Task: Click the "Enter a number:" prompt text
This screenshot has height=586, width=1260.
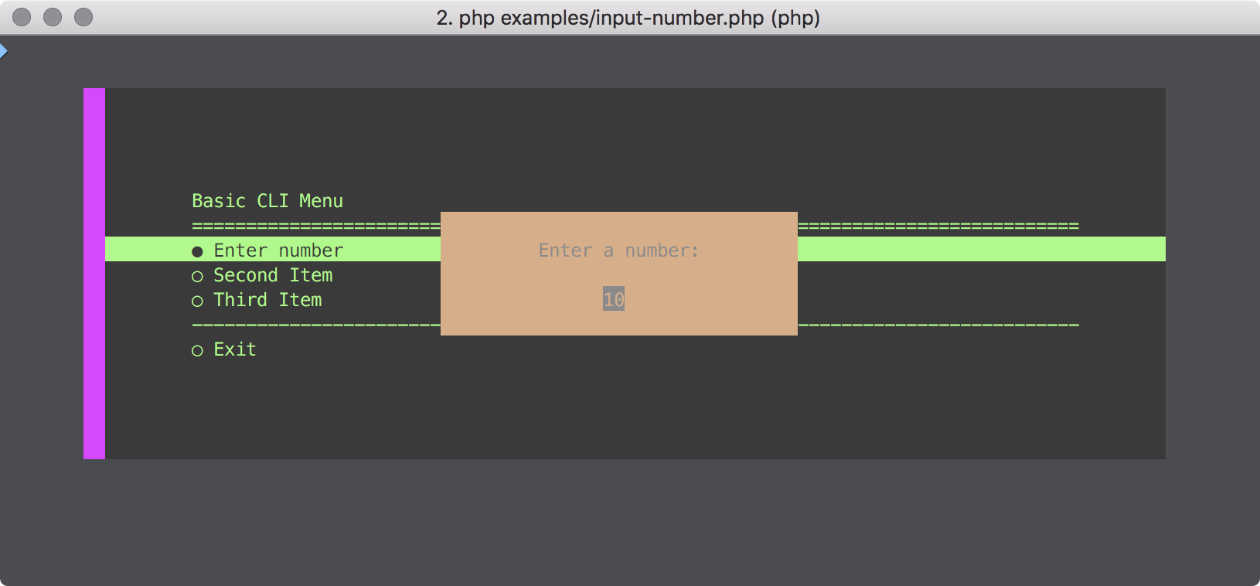Action: coord(618,250)
